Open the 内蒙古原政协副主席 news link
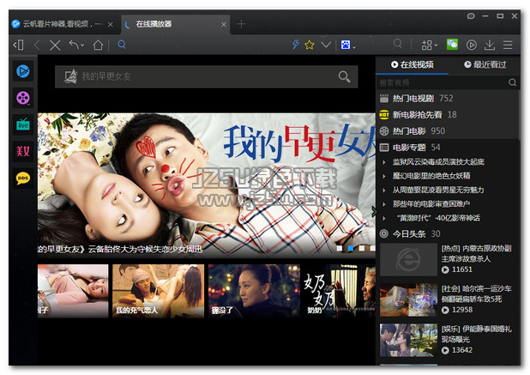Screen dimensions: 530x375 [x=476, y=253]
